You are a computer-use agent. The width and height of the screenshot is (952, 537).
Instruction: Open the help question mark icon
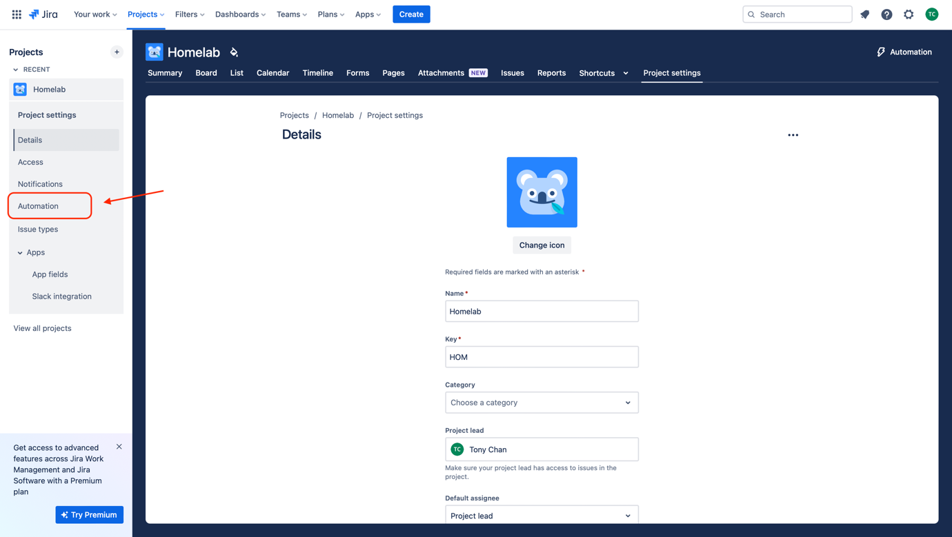pyautogui.click(x=886, y=14)
